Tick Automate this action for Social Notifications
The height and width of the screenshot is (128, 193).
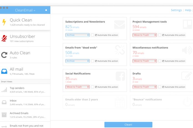tap(92, 87)
